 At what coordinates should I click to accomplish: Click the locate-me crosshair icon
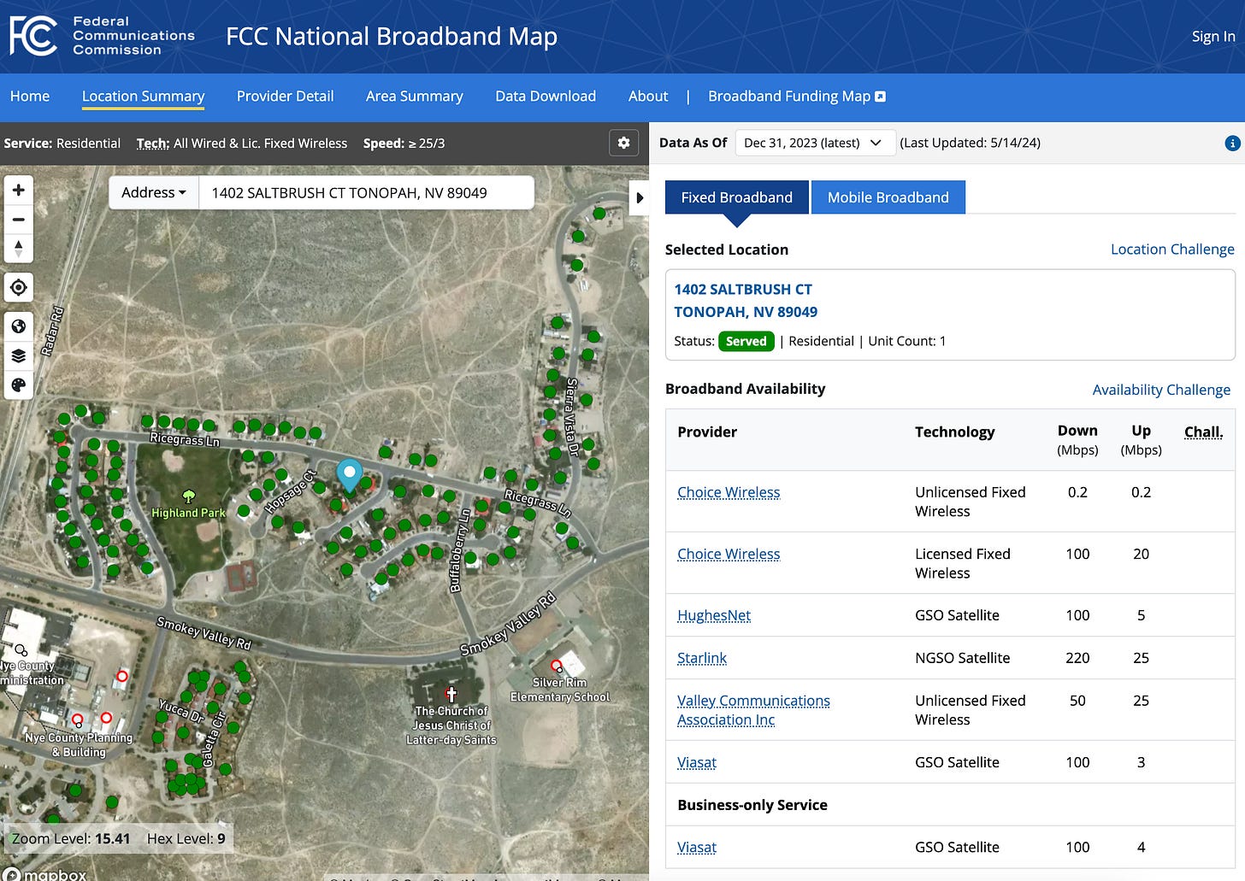pos(19,288)
